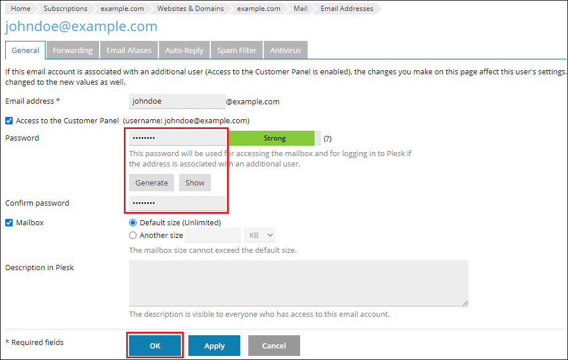The image size is (568, 360).
Task: Open the Email Aliases tab
Action: (x=129, y=50)
